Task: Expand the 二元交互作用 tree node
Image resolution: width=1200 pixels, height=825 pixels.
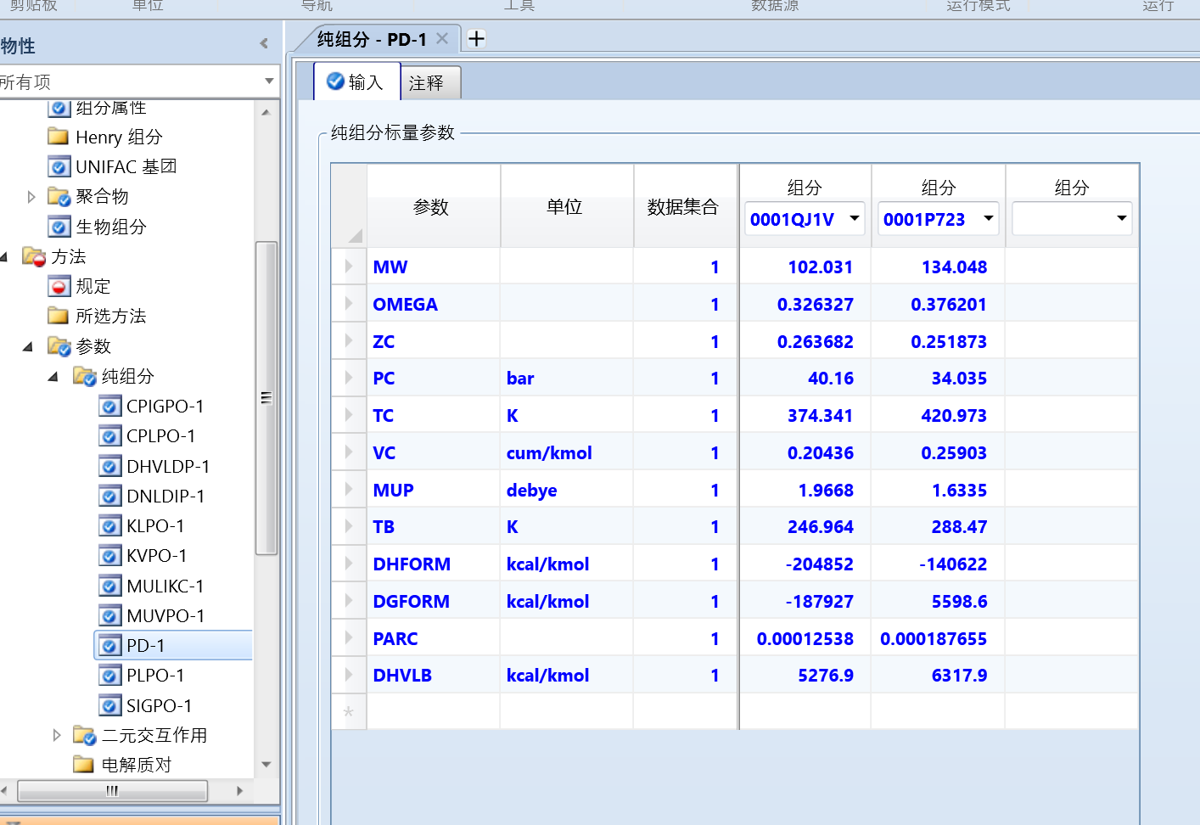Action: pos(57,735)
